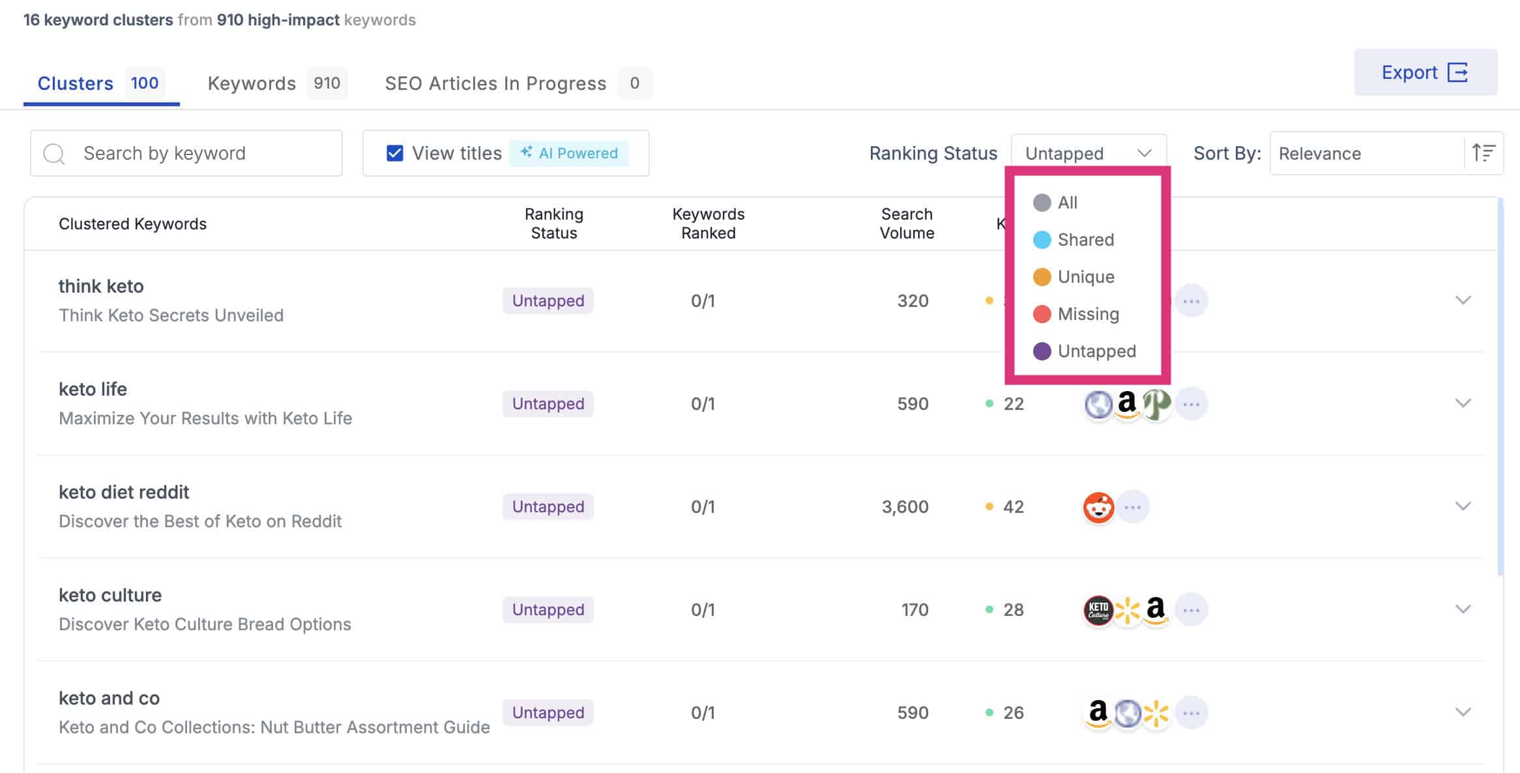
Task: Click the sort direction icon
Action: [1483, 153]
